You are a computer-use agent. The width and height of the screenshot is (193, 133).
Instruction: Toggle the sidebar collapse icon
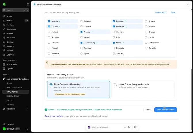coord(28,4)
